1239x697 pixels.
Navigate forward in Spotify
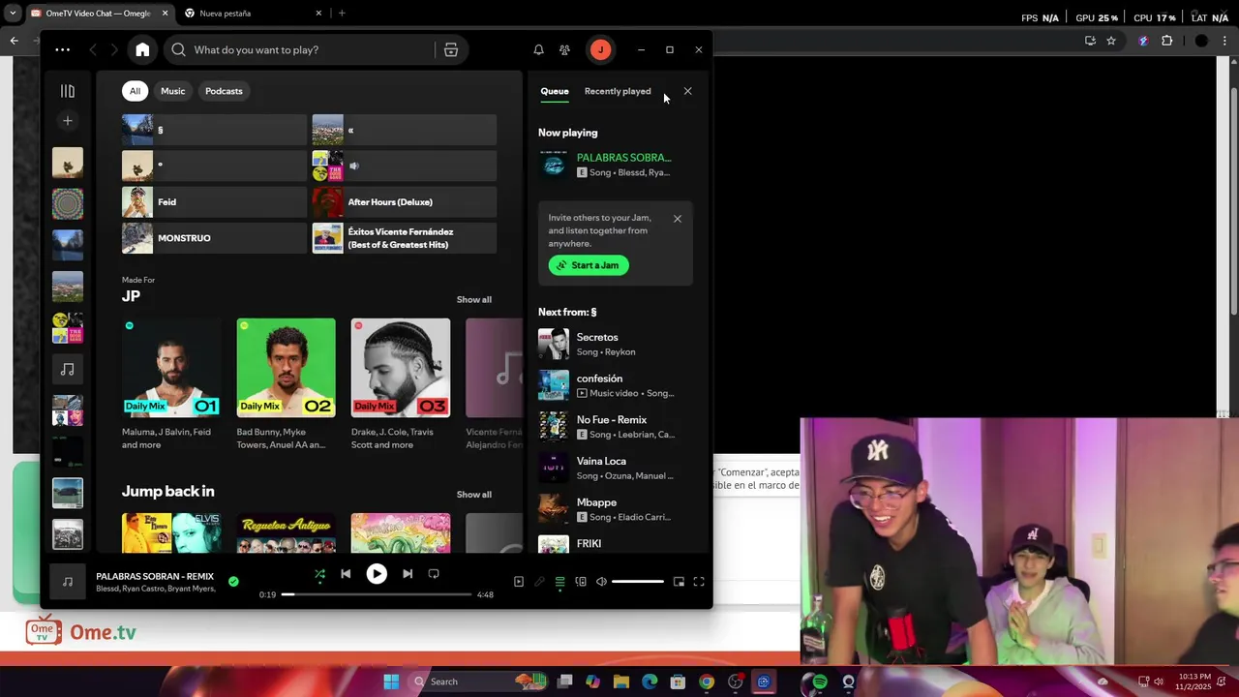click(x=114, y=49)
